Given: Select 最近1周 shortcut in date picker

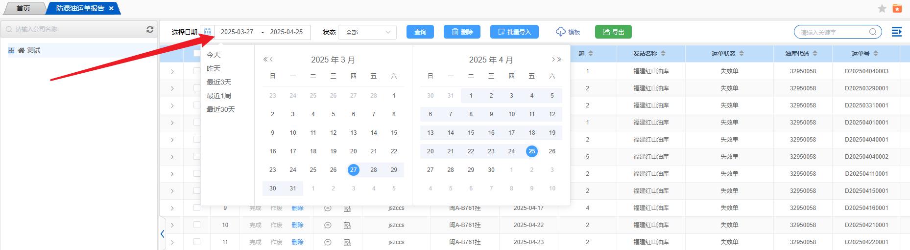Looking at the screenshot, I should tap(219, 96).
